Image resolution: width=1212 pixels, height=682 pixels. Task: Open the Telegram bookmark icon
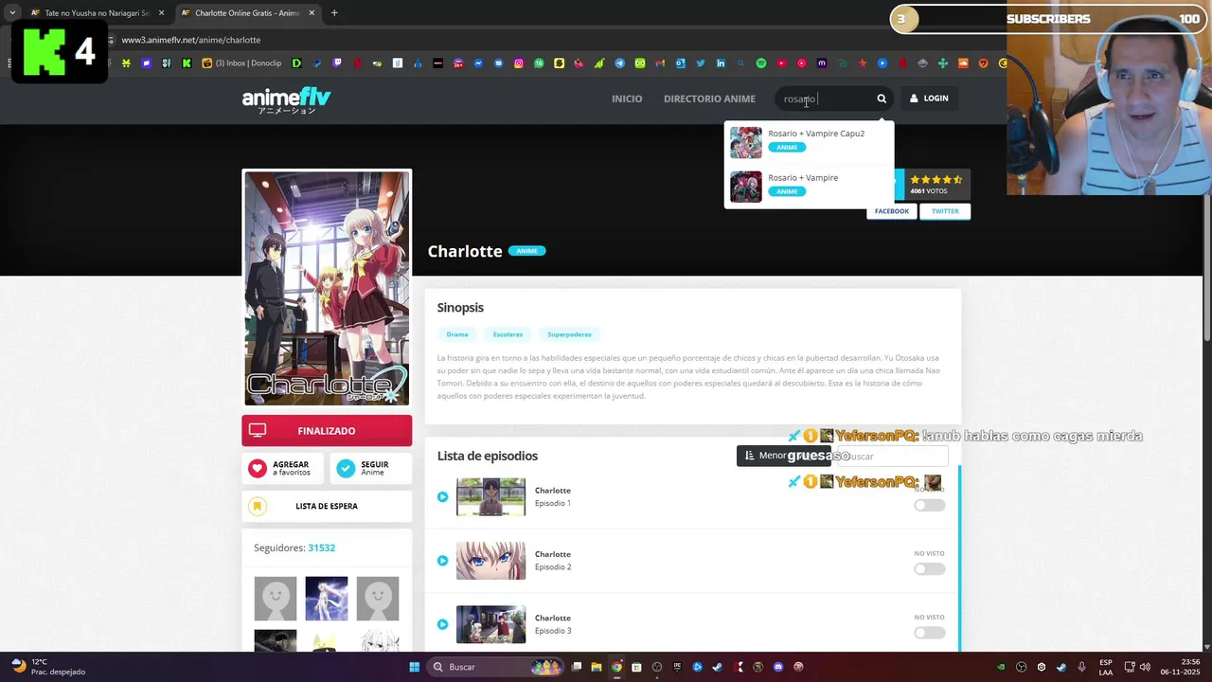(619, 63)
